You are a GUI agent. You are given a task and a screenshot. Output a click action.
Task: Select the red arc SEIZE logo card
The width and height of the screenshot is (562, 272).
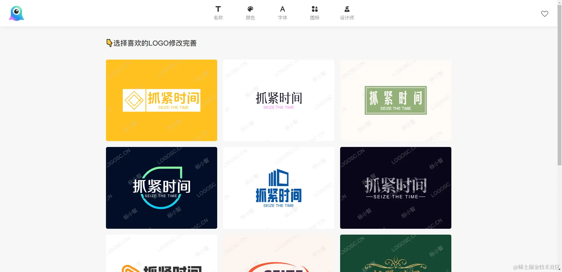pos(279,253)
